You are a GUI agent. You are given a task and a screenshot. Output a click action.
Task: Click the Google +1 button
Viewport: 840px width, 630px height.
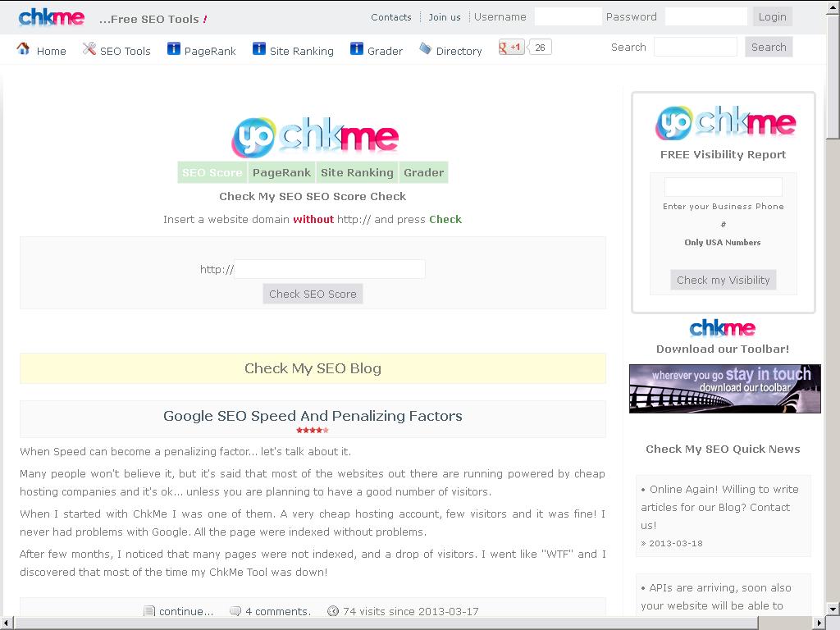coord(511,47)
